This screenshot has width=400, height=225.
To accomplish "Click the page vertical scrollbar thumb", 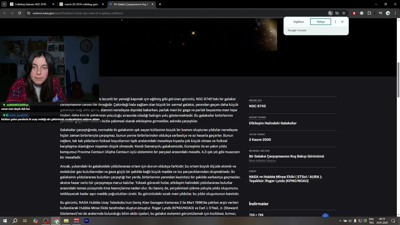I will point(398,80).
